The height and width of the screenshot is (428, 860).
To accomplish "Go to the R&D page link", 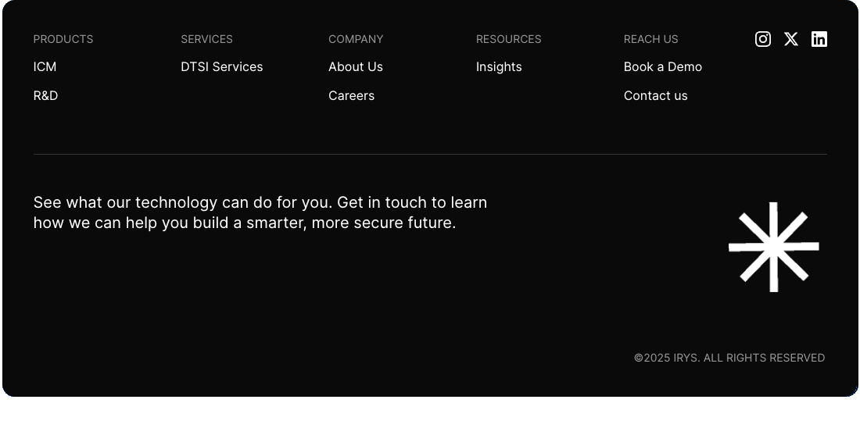I will 45,96.
